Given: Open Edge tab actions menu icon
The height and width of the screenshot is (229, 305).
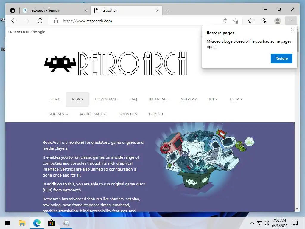Looking at the screenshot, I should click(13, 10).
